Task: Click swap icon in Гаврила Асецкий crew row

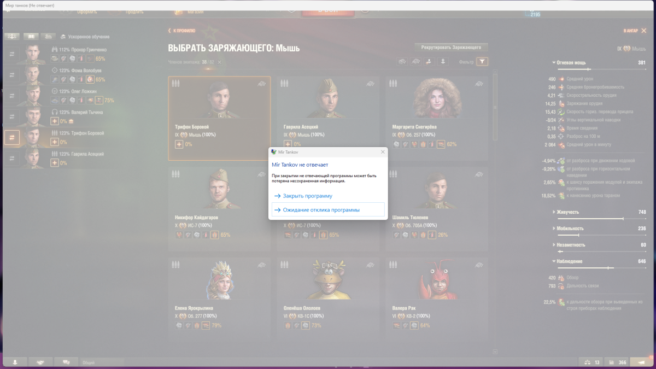Action: pyautogui.click(x=11, y=158)
